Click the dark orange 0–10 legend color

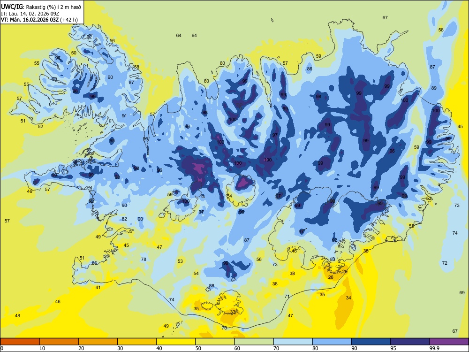point(20,342)
